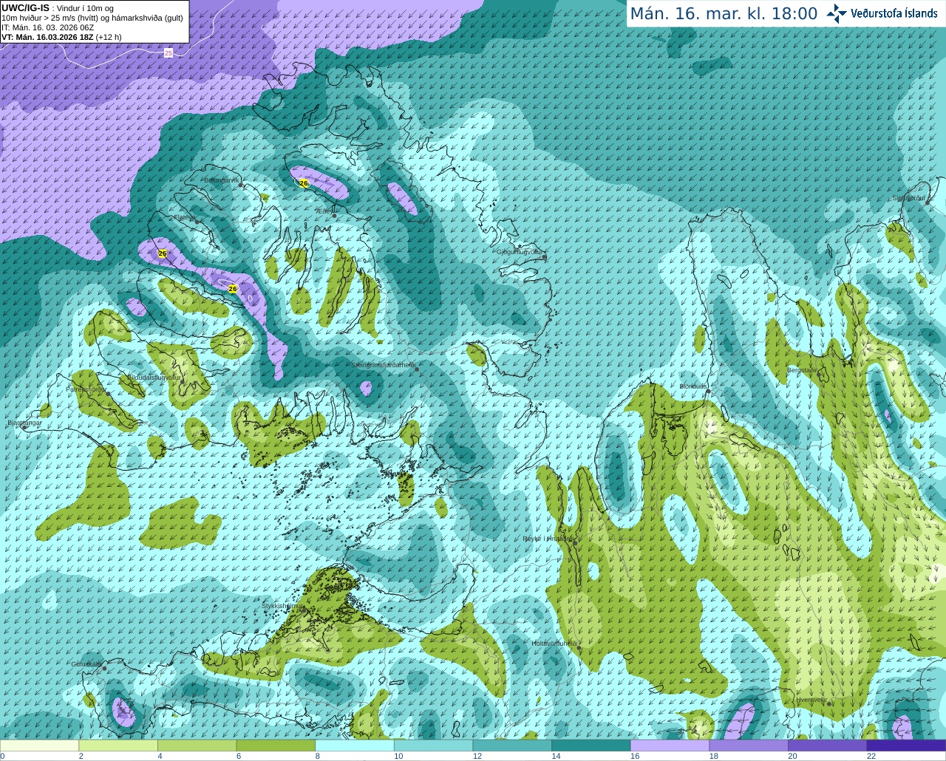Click the 'UWC/IG-IS : Vindur í 10m og' title
The width and height of the screenshot is (946, 761).
pyautogui.click(x=57, y=8)
